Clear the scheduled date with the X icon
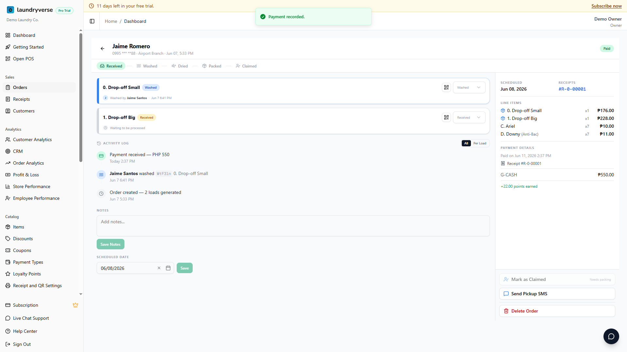The width and height of the screenshot is (627, 352). (159, 268)
